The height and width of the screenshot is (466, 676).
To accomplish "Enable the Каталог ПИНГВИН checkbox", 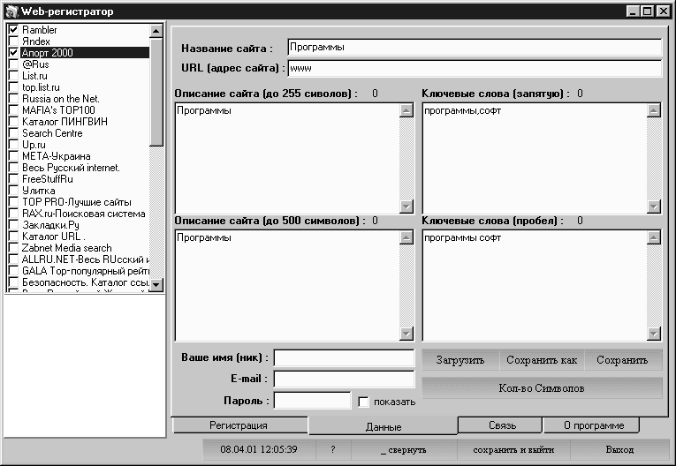I will point(13,122).
